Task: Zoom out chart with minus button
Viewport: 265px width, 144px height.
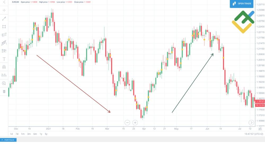Action: [127, 123]
